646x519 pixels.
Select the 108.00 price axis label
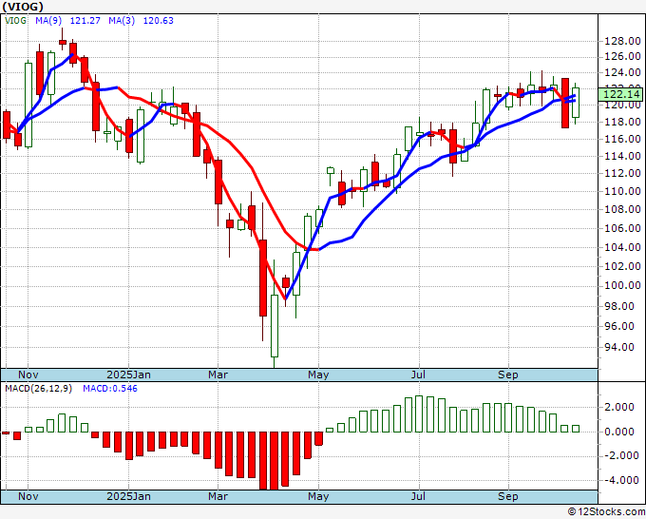click(x=622, y=209)
